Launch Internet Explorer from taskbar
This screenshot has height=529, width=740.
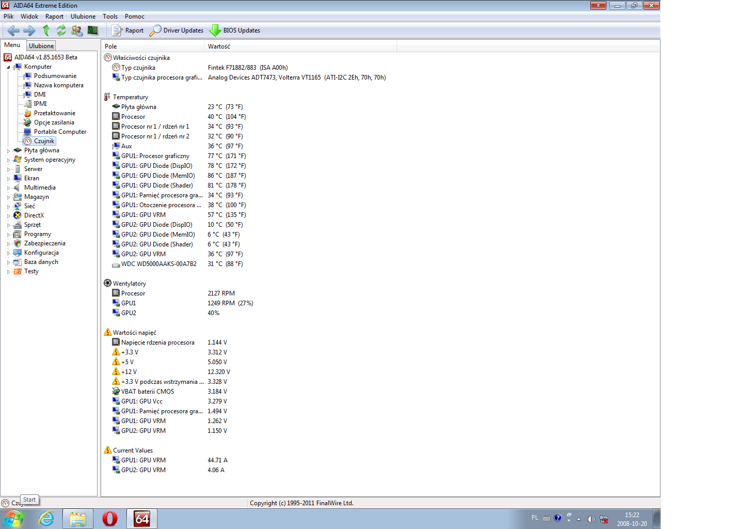tap(46, 519)
